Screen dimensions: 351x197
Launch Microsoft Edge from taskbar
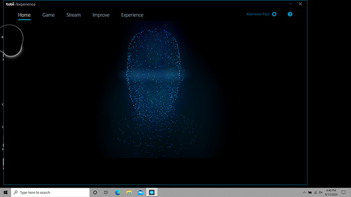pyautogui.click(x=117, y=193)
